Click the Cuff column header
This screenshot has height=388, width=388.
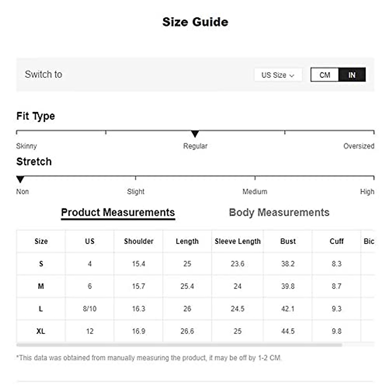tap(336, 241)
